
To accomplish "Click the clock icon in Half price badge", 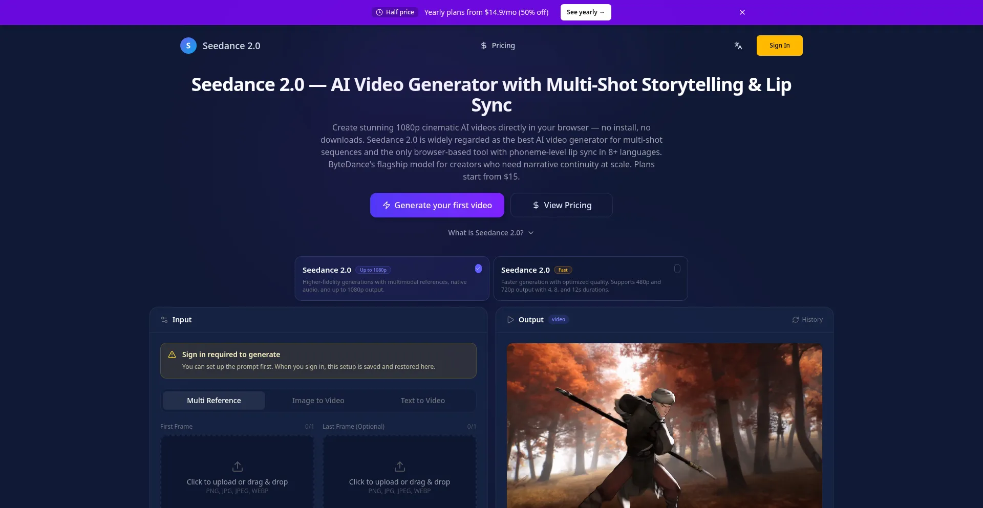I will tap(379, 12).
